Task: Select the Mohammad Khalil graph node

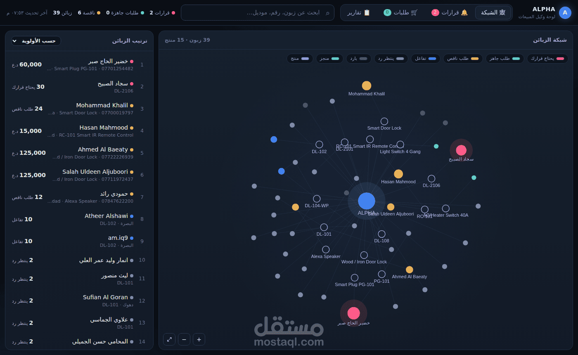Action: (x=366, y=85)
